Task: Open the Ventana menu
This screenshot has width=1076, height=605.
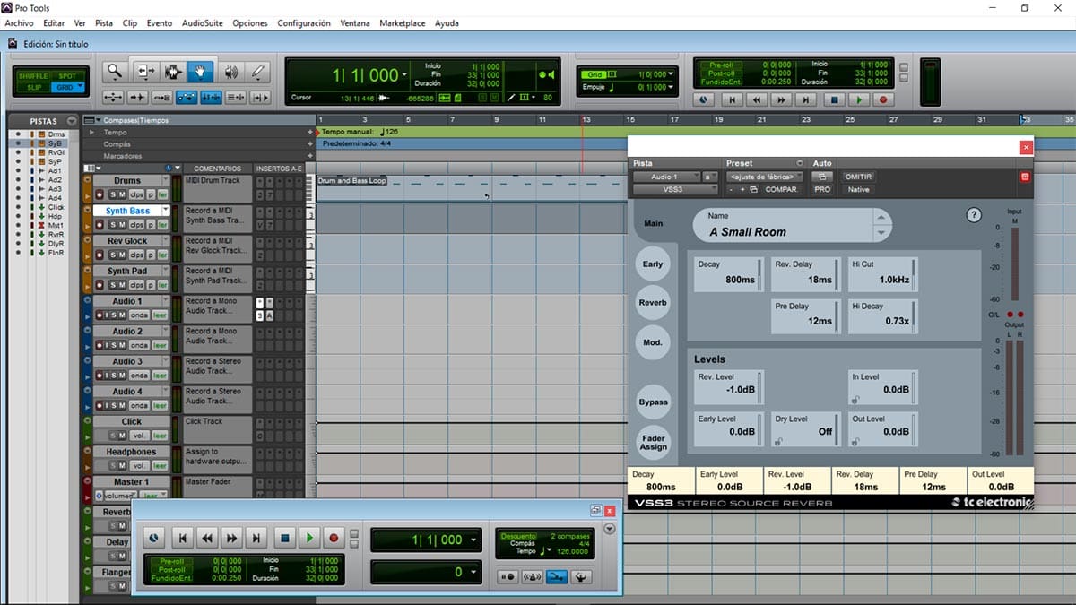Action: tap(356, 23)
